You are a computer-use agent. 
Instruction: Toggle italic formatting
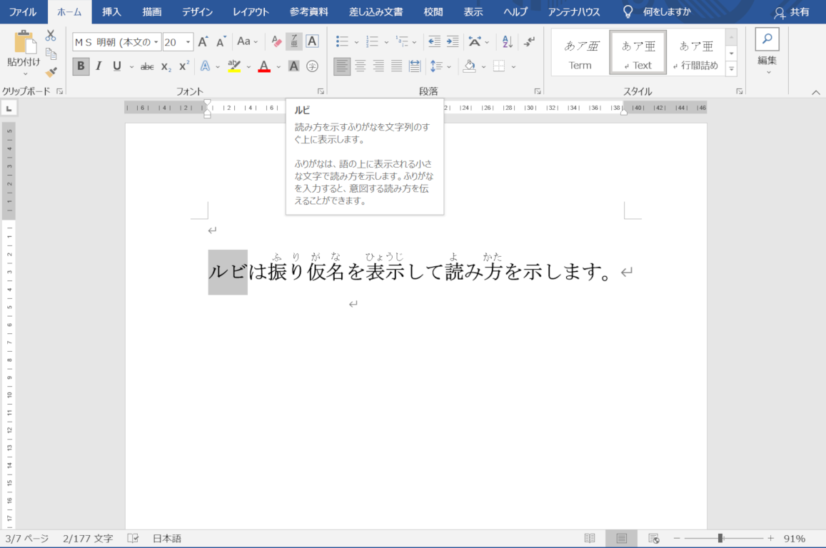coord(99,66)
